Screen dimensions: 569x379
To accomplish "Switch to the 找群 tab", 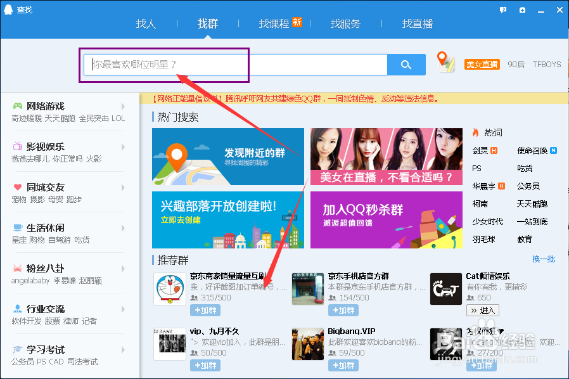I will point(208,24).
